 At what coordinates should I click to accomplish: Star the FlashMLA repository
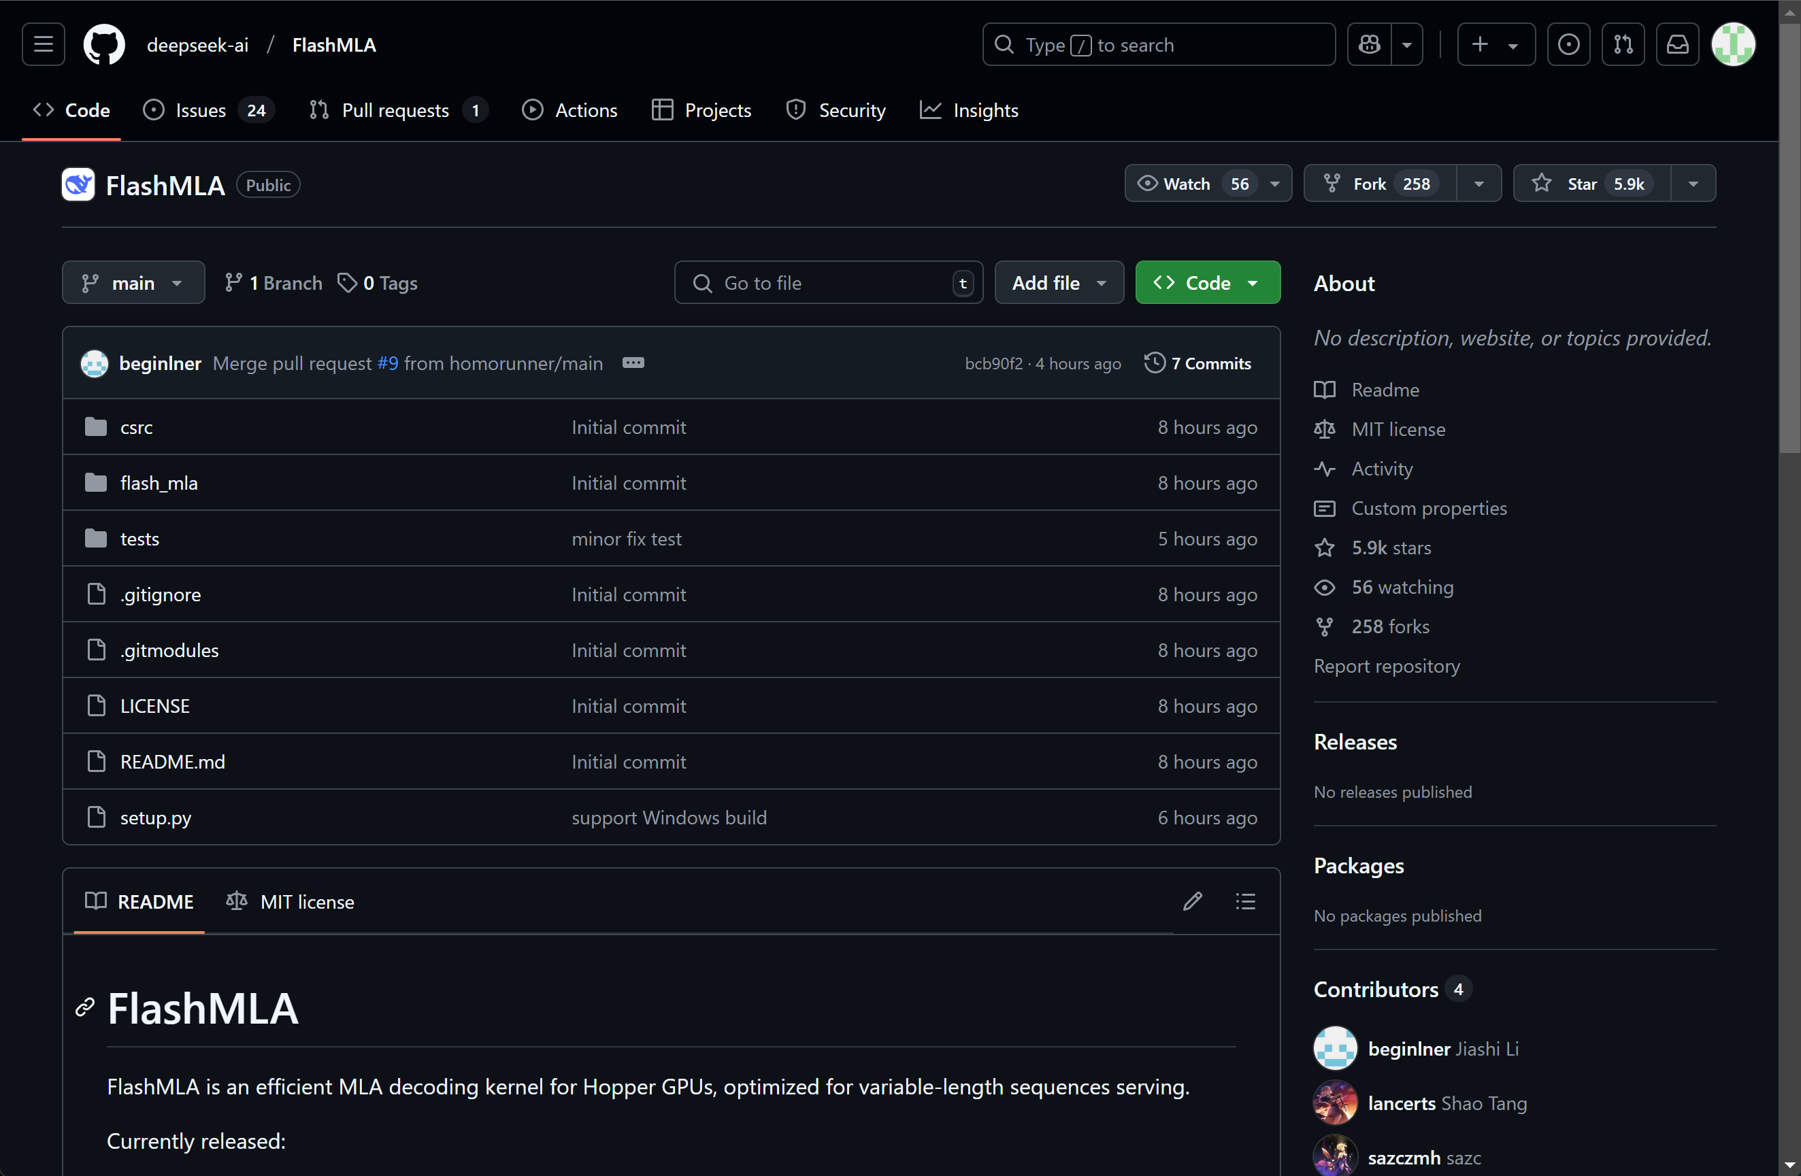[x=1591, y=184]
